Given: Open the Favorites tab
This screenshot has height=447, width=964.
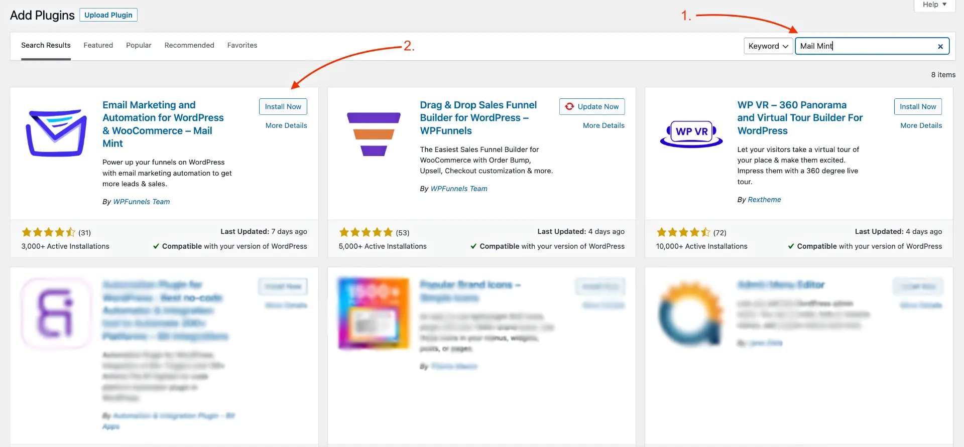Looking at the screenshot, I should (x=242, y=45).
